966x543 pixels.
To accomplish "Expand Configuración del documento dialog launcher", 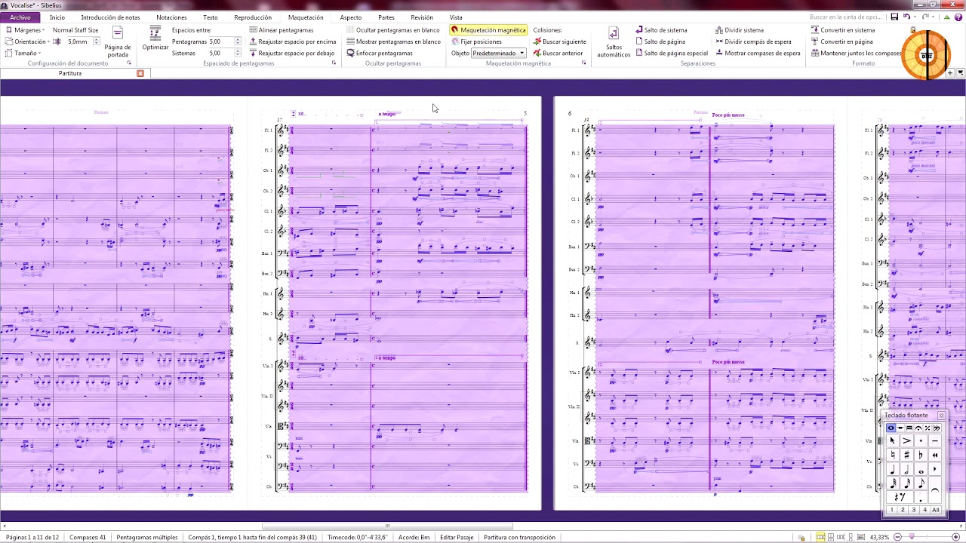I will pos(129,63).
